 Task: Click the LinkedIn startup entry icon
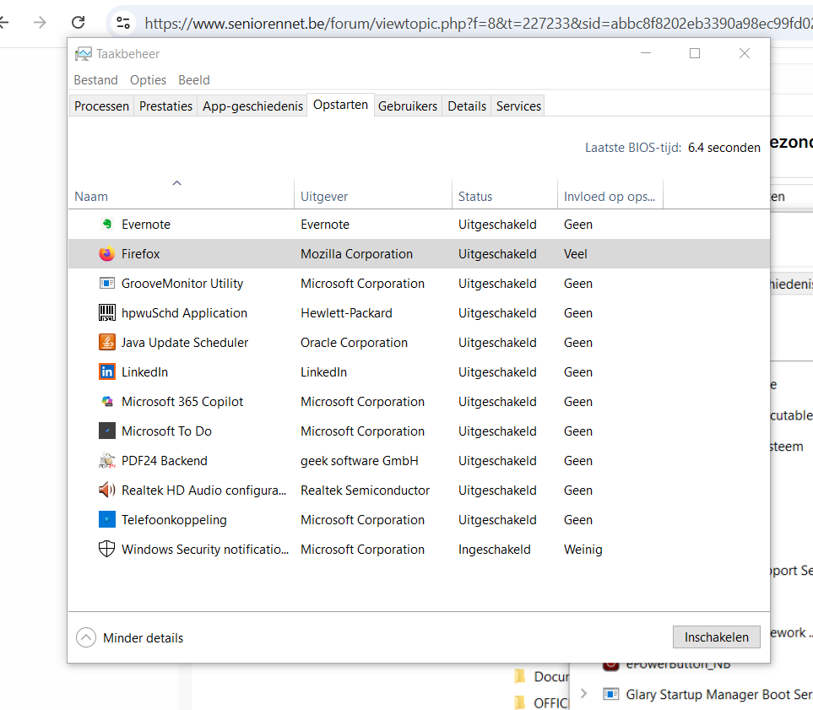106,372
